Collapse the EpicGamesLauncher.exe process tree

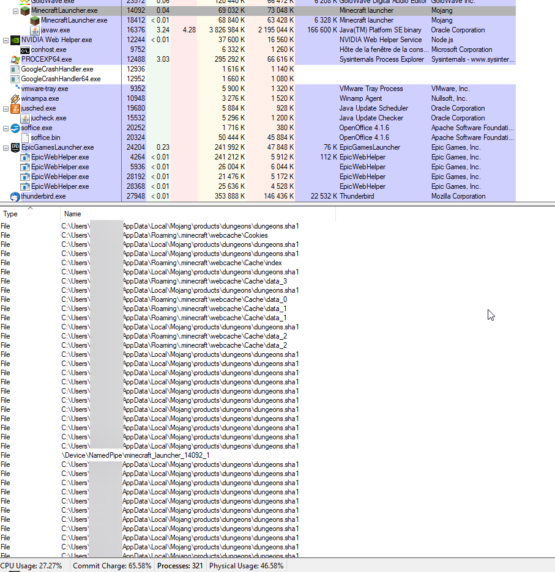(x=6, y=148)
